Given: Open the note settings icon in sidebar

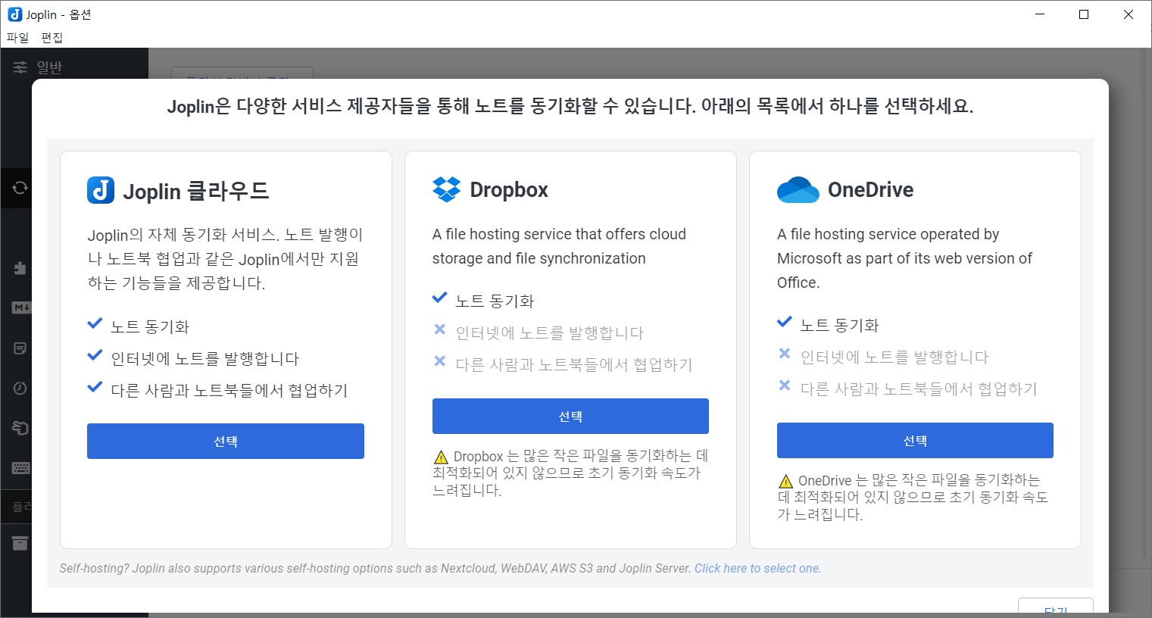Looking at the screenshot, I should 20,348.
